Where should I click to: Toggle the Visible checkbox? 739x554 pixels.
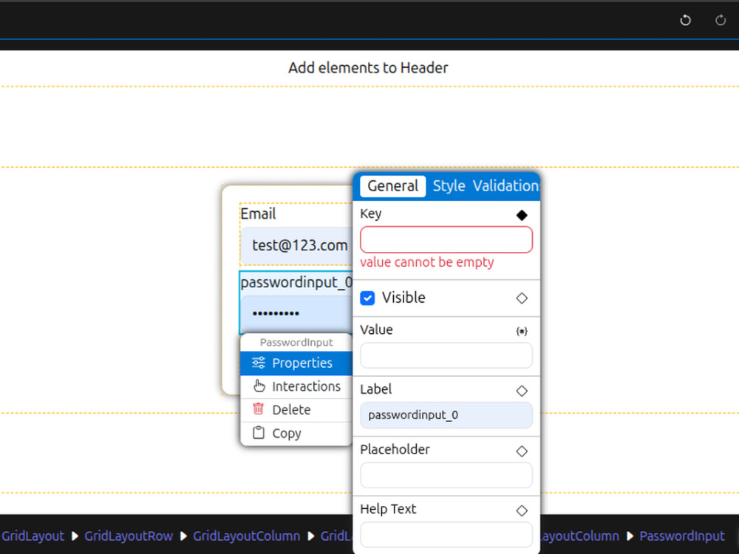(x=367, y=298)
